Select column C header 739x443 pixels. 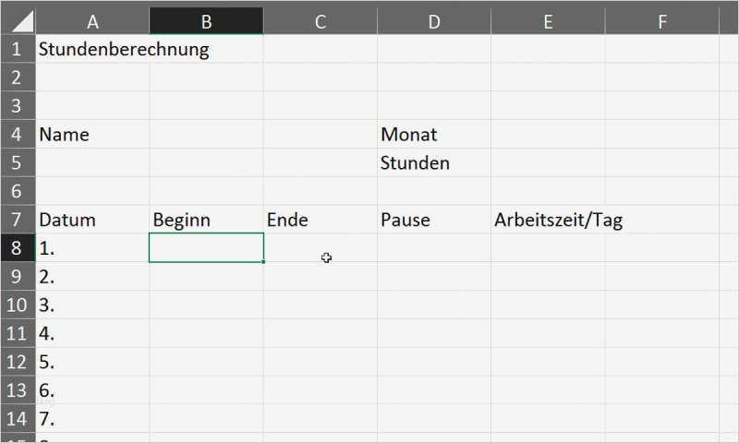tap(321, 21)
